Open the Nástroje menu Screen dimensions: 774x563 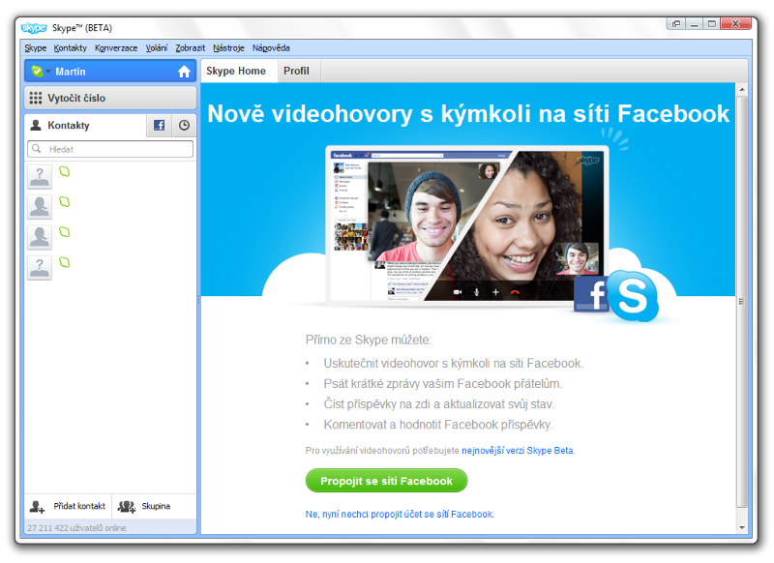pyautogui.click(x=228, y=47)
